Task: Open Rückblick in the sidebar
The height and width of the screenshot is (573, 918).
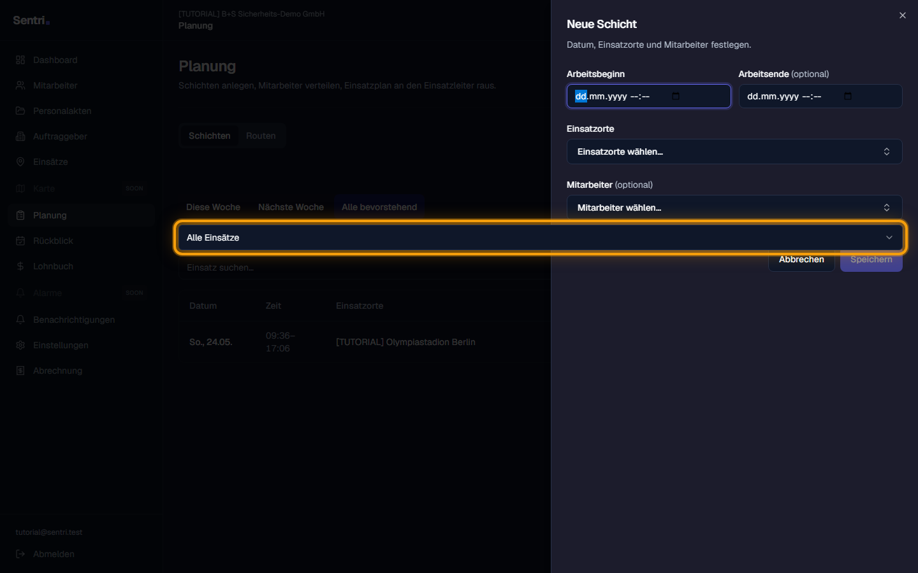Action: tap(82, 241)
